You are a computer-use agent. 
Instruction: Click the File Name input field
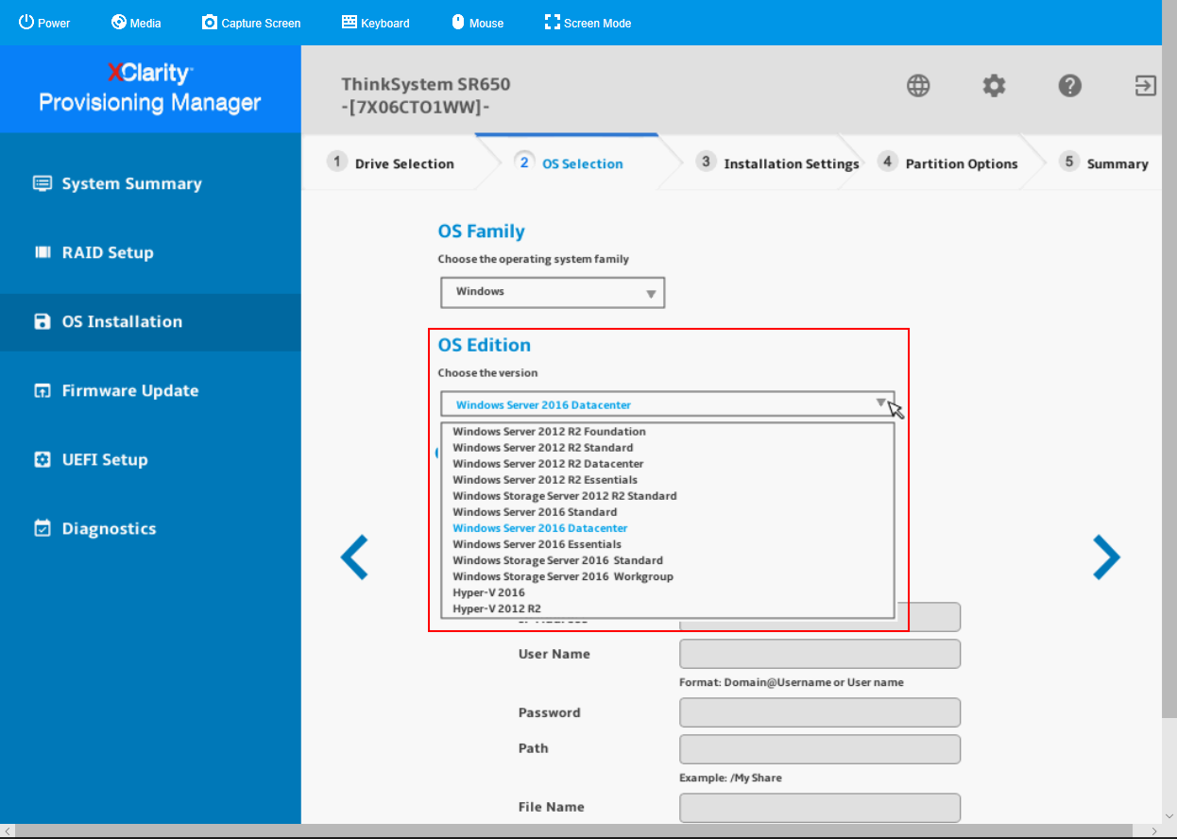[820, 808]
